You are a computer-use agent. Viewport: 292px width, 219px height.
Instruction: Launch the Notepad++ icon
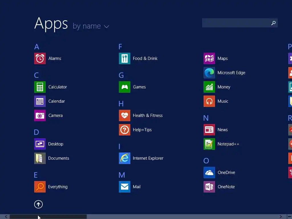209,144
